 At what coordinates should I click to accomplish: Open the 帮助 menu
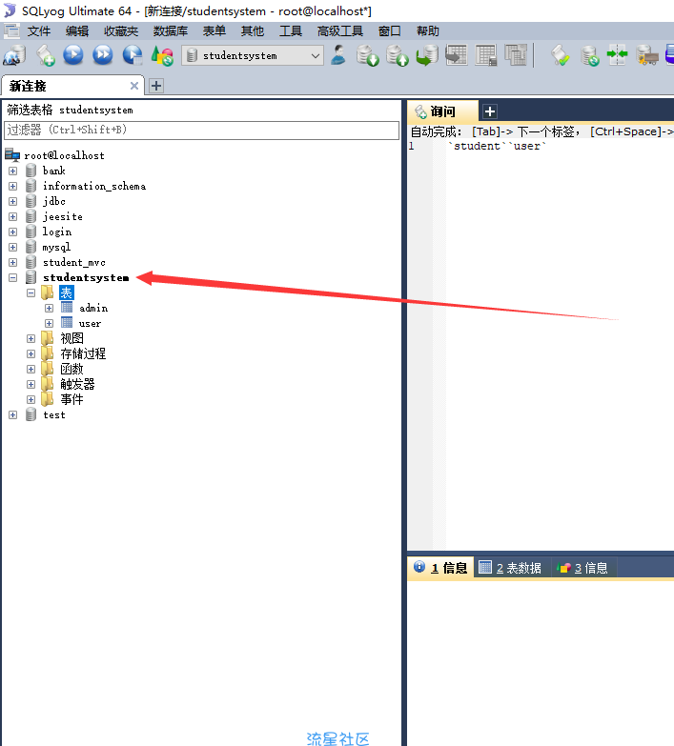(427, 31)
